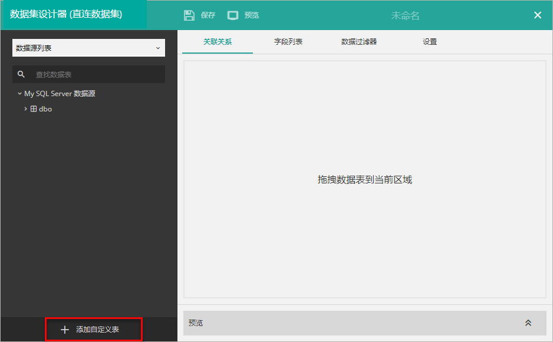The width and height of the screenshot is (553, 342).
Task: Click the 添加自定义表 label
Action: coord(98,330)
